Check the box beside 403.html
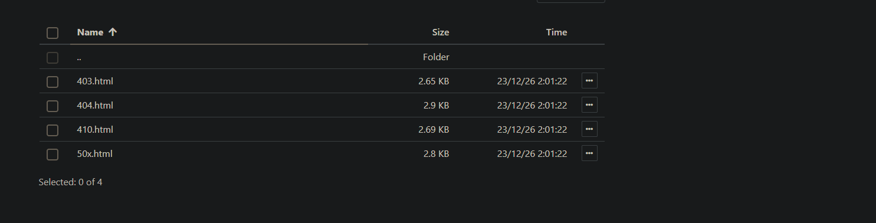 click(x=53, y=82)
